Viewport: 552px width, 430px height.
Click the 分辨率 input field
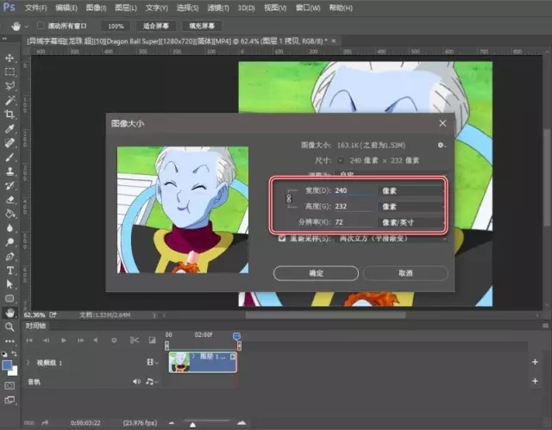(354, 222)
